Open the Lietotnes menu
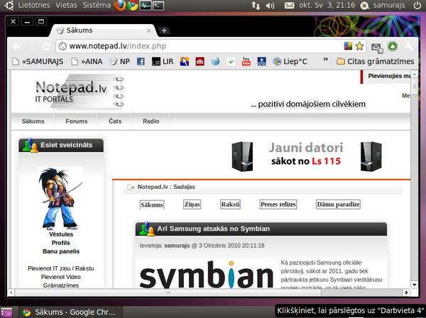 click(34, 5)
